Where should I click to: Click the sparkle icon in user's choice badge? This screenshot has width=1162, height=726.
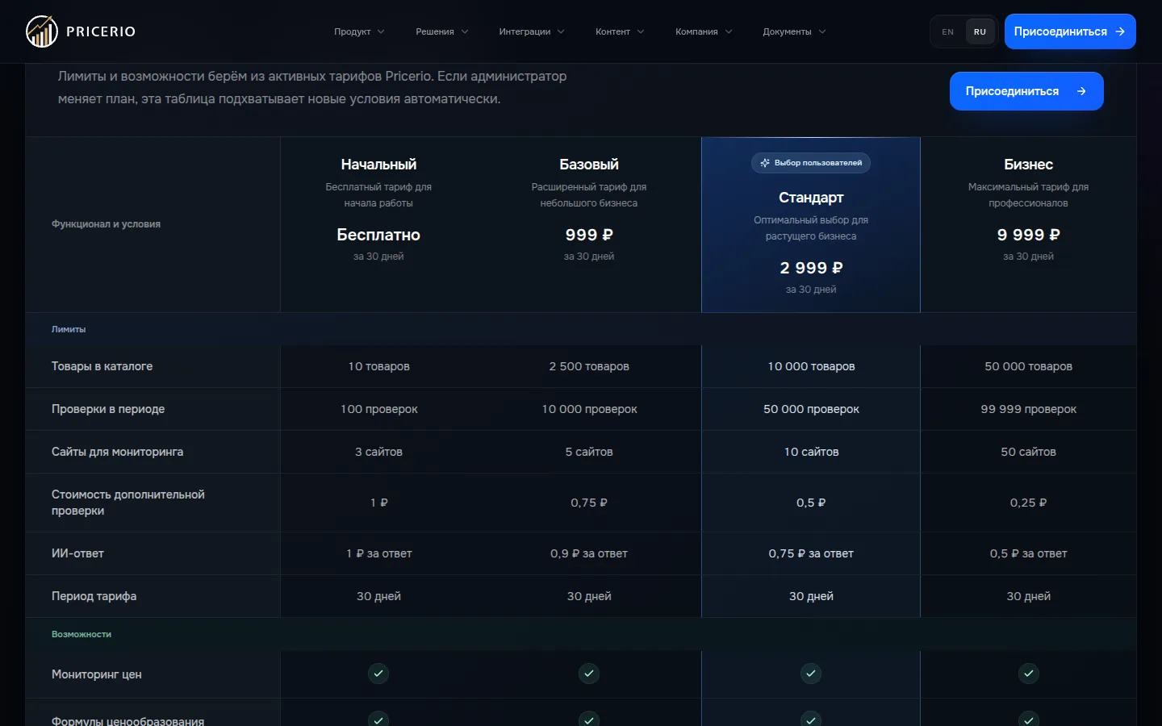(765, 163)
